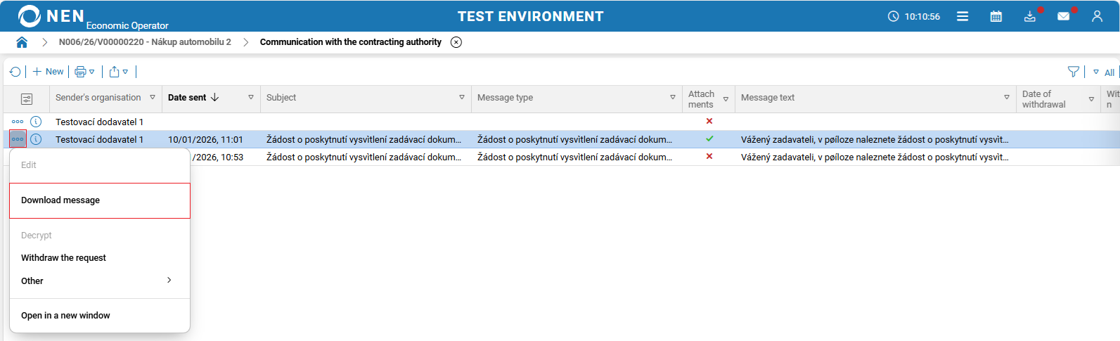
Task: Click the New button in toolbar
Action: click(x=48, y=72)
